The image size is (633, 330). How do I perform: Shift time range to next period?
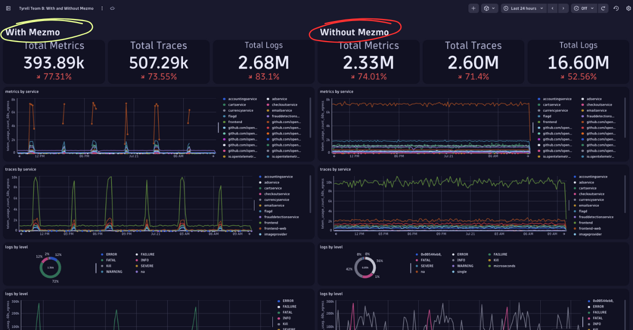(564, 8)
